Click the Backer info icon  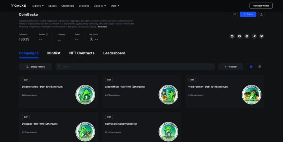point(47,34)
